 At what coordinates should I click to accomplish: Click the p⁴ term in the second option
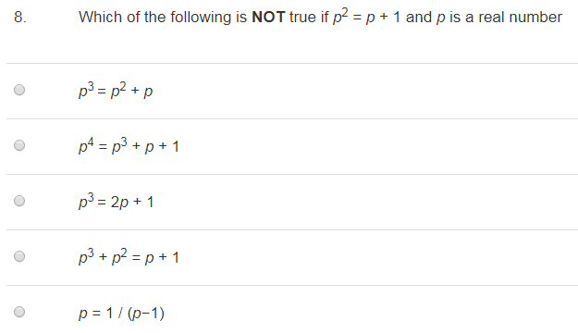pyautogui.click(x=86, y=145)
